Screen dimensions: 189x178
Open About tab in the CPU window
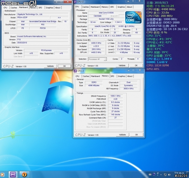point(129,7)
